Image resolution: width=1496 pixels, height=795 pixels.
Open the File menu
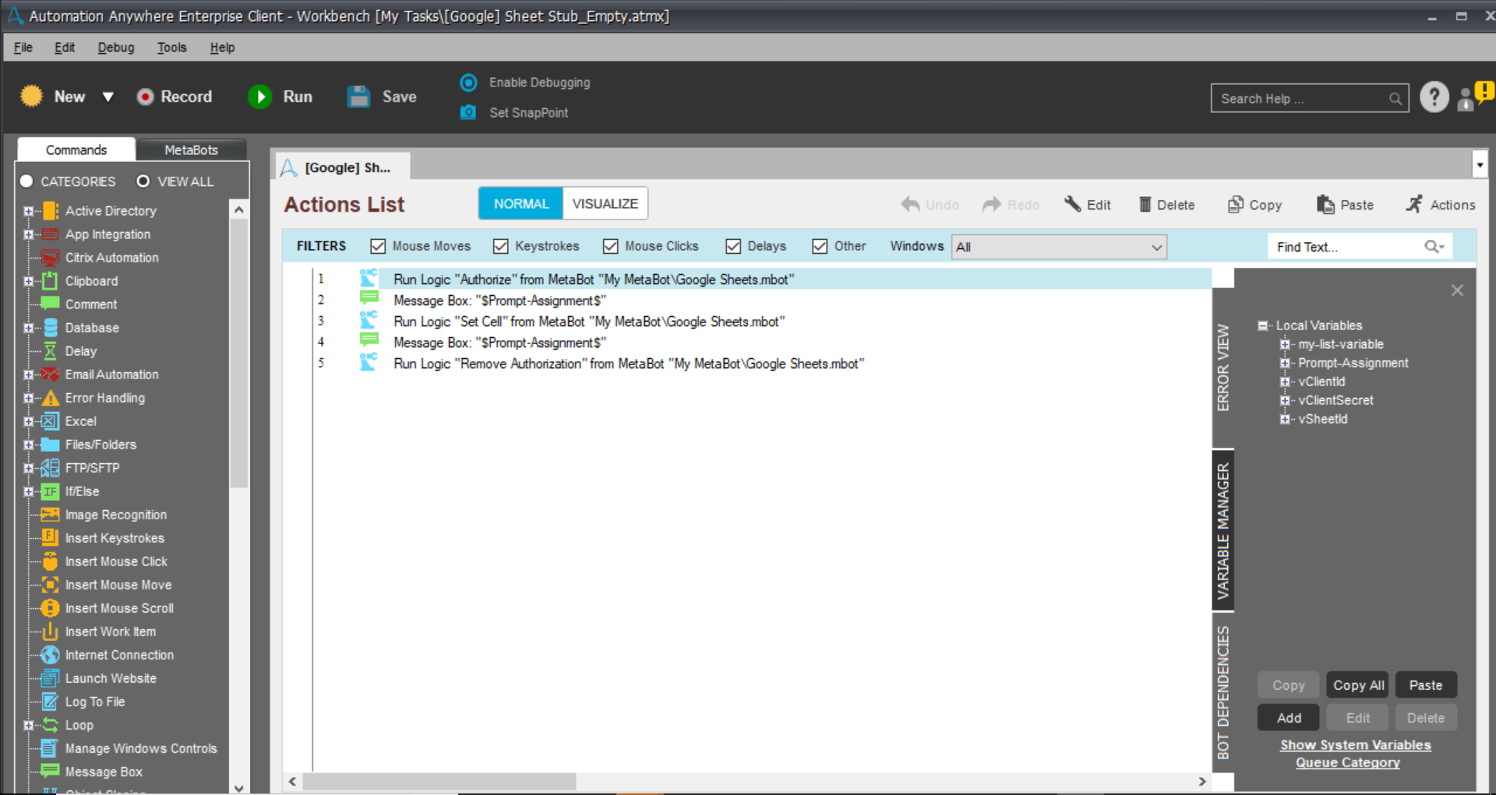[x=23, y=47]
